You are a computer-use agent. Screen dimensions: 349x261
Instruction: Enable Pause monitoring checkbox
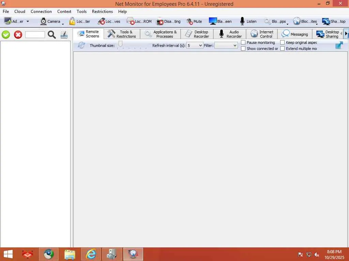[243, 42]
